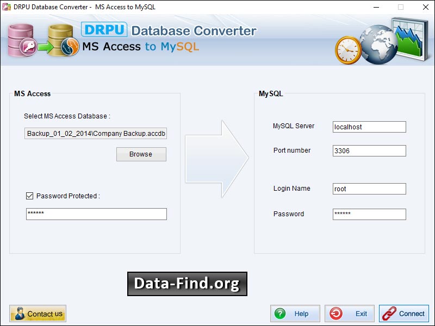The image size is (435, 326).
Task: Click the red Exit arrow icon
Action: pos(337,314)
